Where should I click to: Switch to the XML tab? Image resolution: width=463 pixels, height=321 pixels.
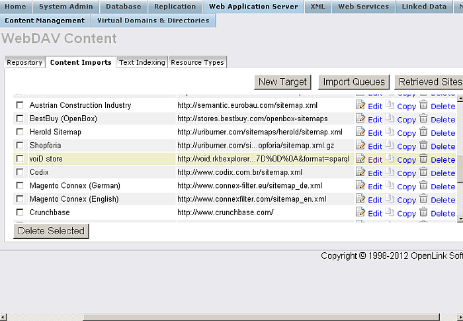point(317,7)
